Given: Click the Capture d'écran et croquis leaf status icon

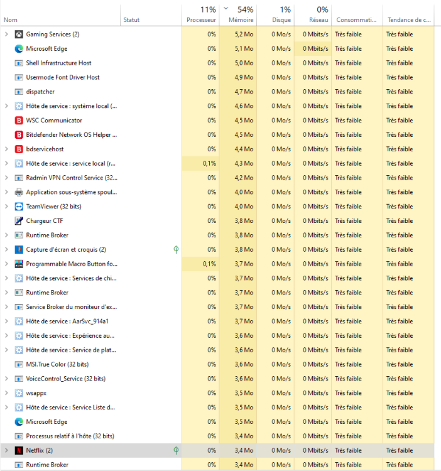Looking at the screenshot, I should (x=177, y=249).
